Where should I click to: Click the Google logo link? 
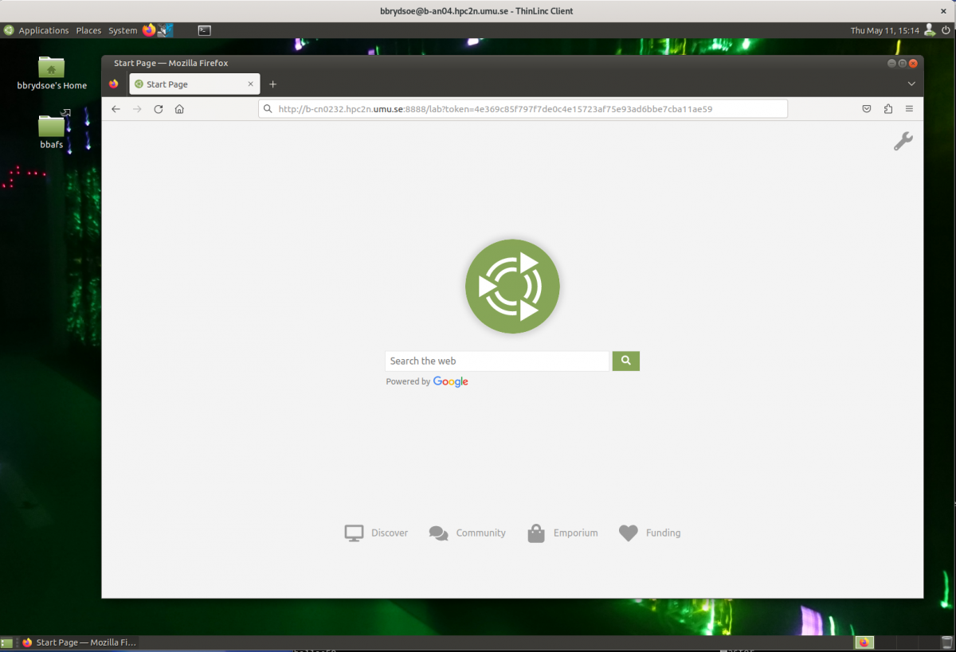(x=451, y=382)
